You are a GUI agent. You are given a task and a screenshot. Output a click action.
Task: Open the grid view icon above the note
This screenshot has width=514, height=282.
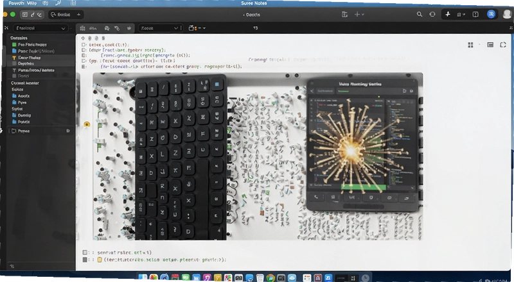pyautogui.click(x=470, y=45)
